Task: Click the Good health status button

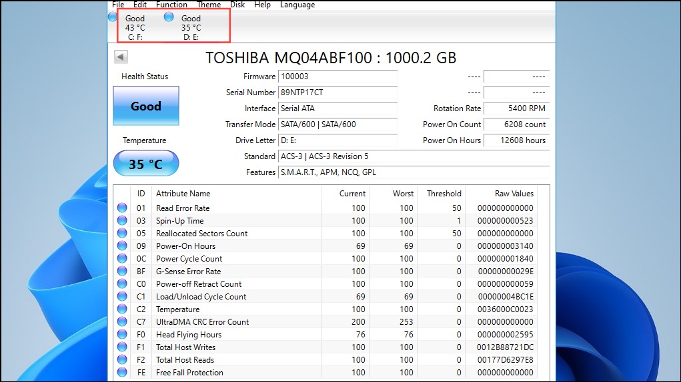Action: click(x=146, y=106)
